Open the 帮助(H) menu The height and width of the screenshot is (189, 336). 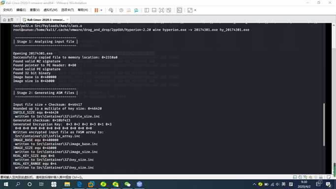click(x=83, y=10)
